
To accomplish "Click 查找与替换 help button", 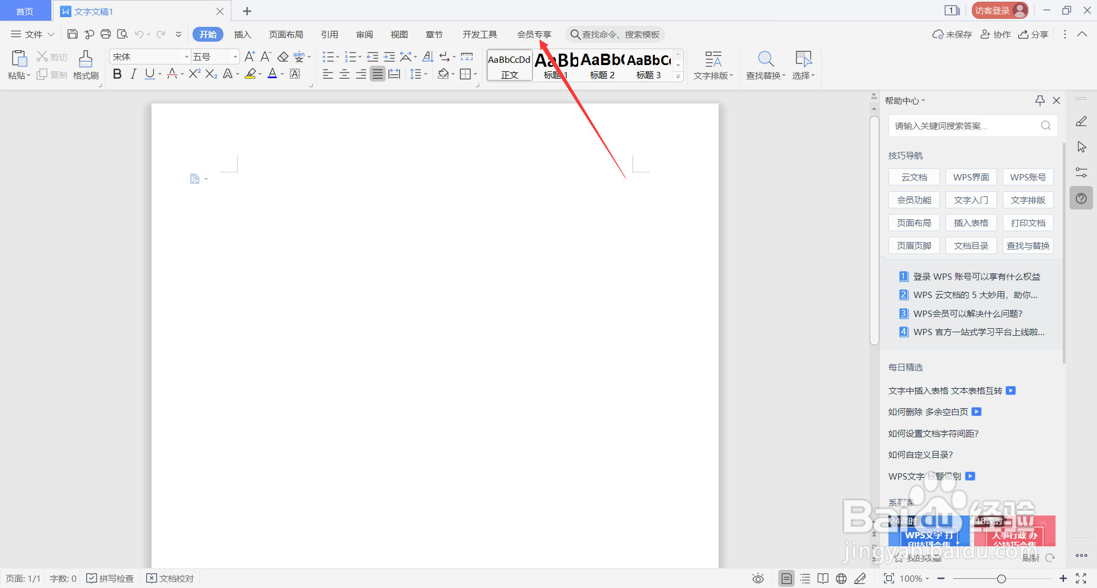I will tap(1028, 245).
